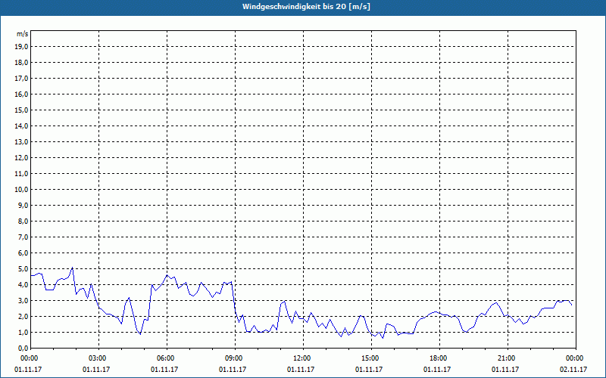Click the 02.11.17 date label
This screenshot has width=606, height=378.
click(x=573, y=369)
